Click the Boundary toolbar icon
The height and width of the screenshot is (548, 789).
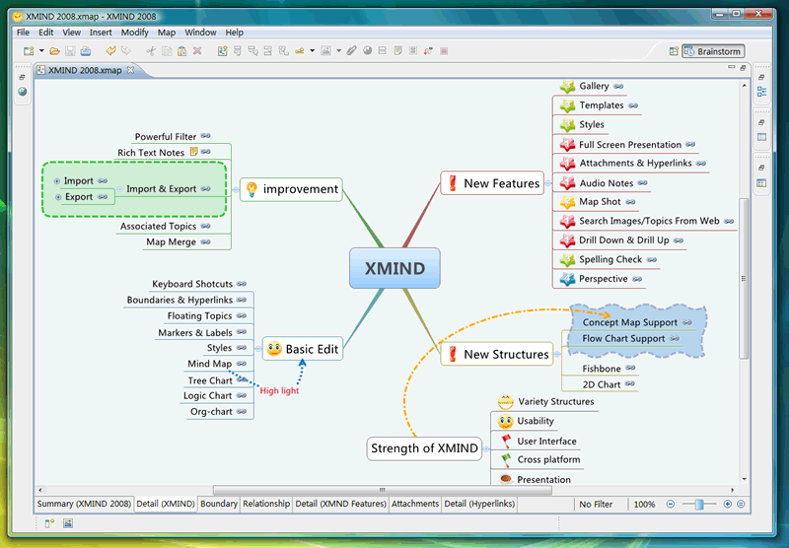[x=413, y=51]
